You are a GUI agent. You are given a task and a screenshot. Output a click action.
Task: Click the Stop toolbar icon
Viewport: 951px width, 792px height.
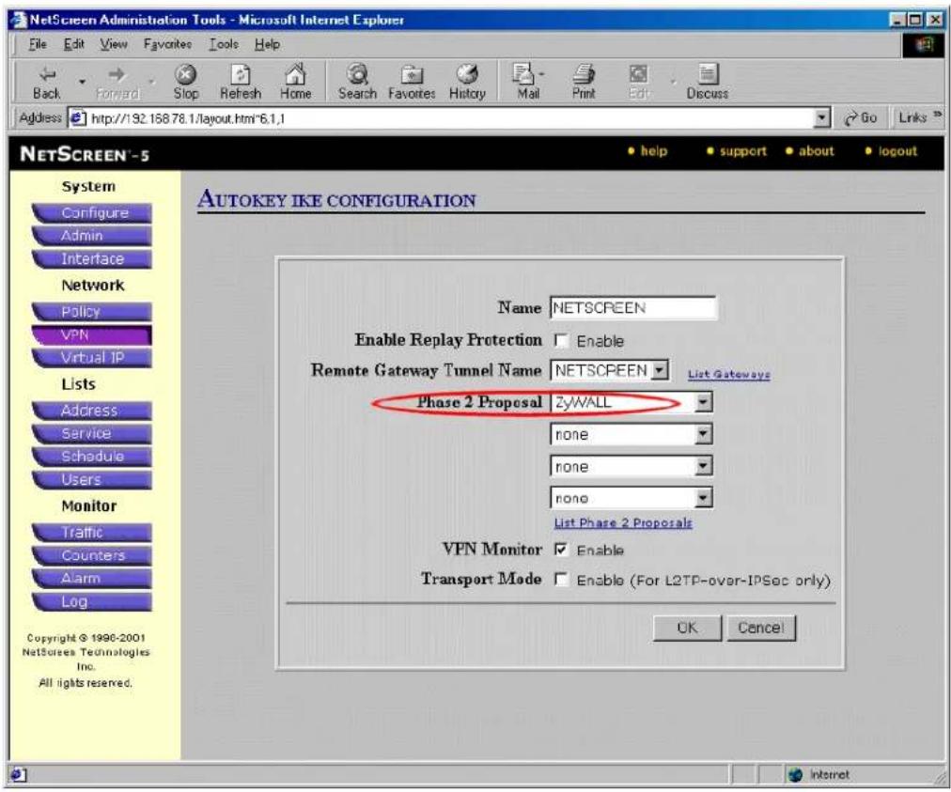click(x=185, y=74)
